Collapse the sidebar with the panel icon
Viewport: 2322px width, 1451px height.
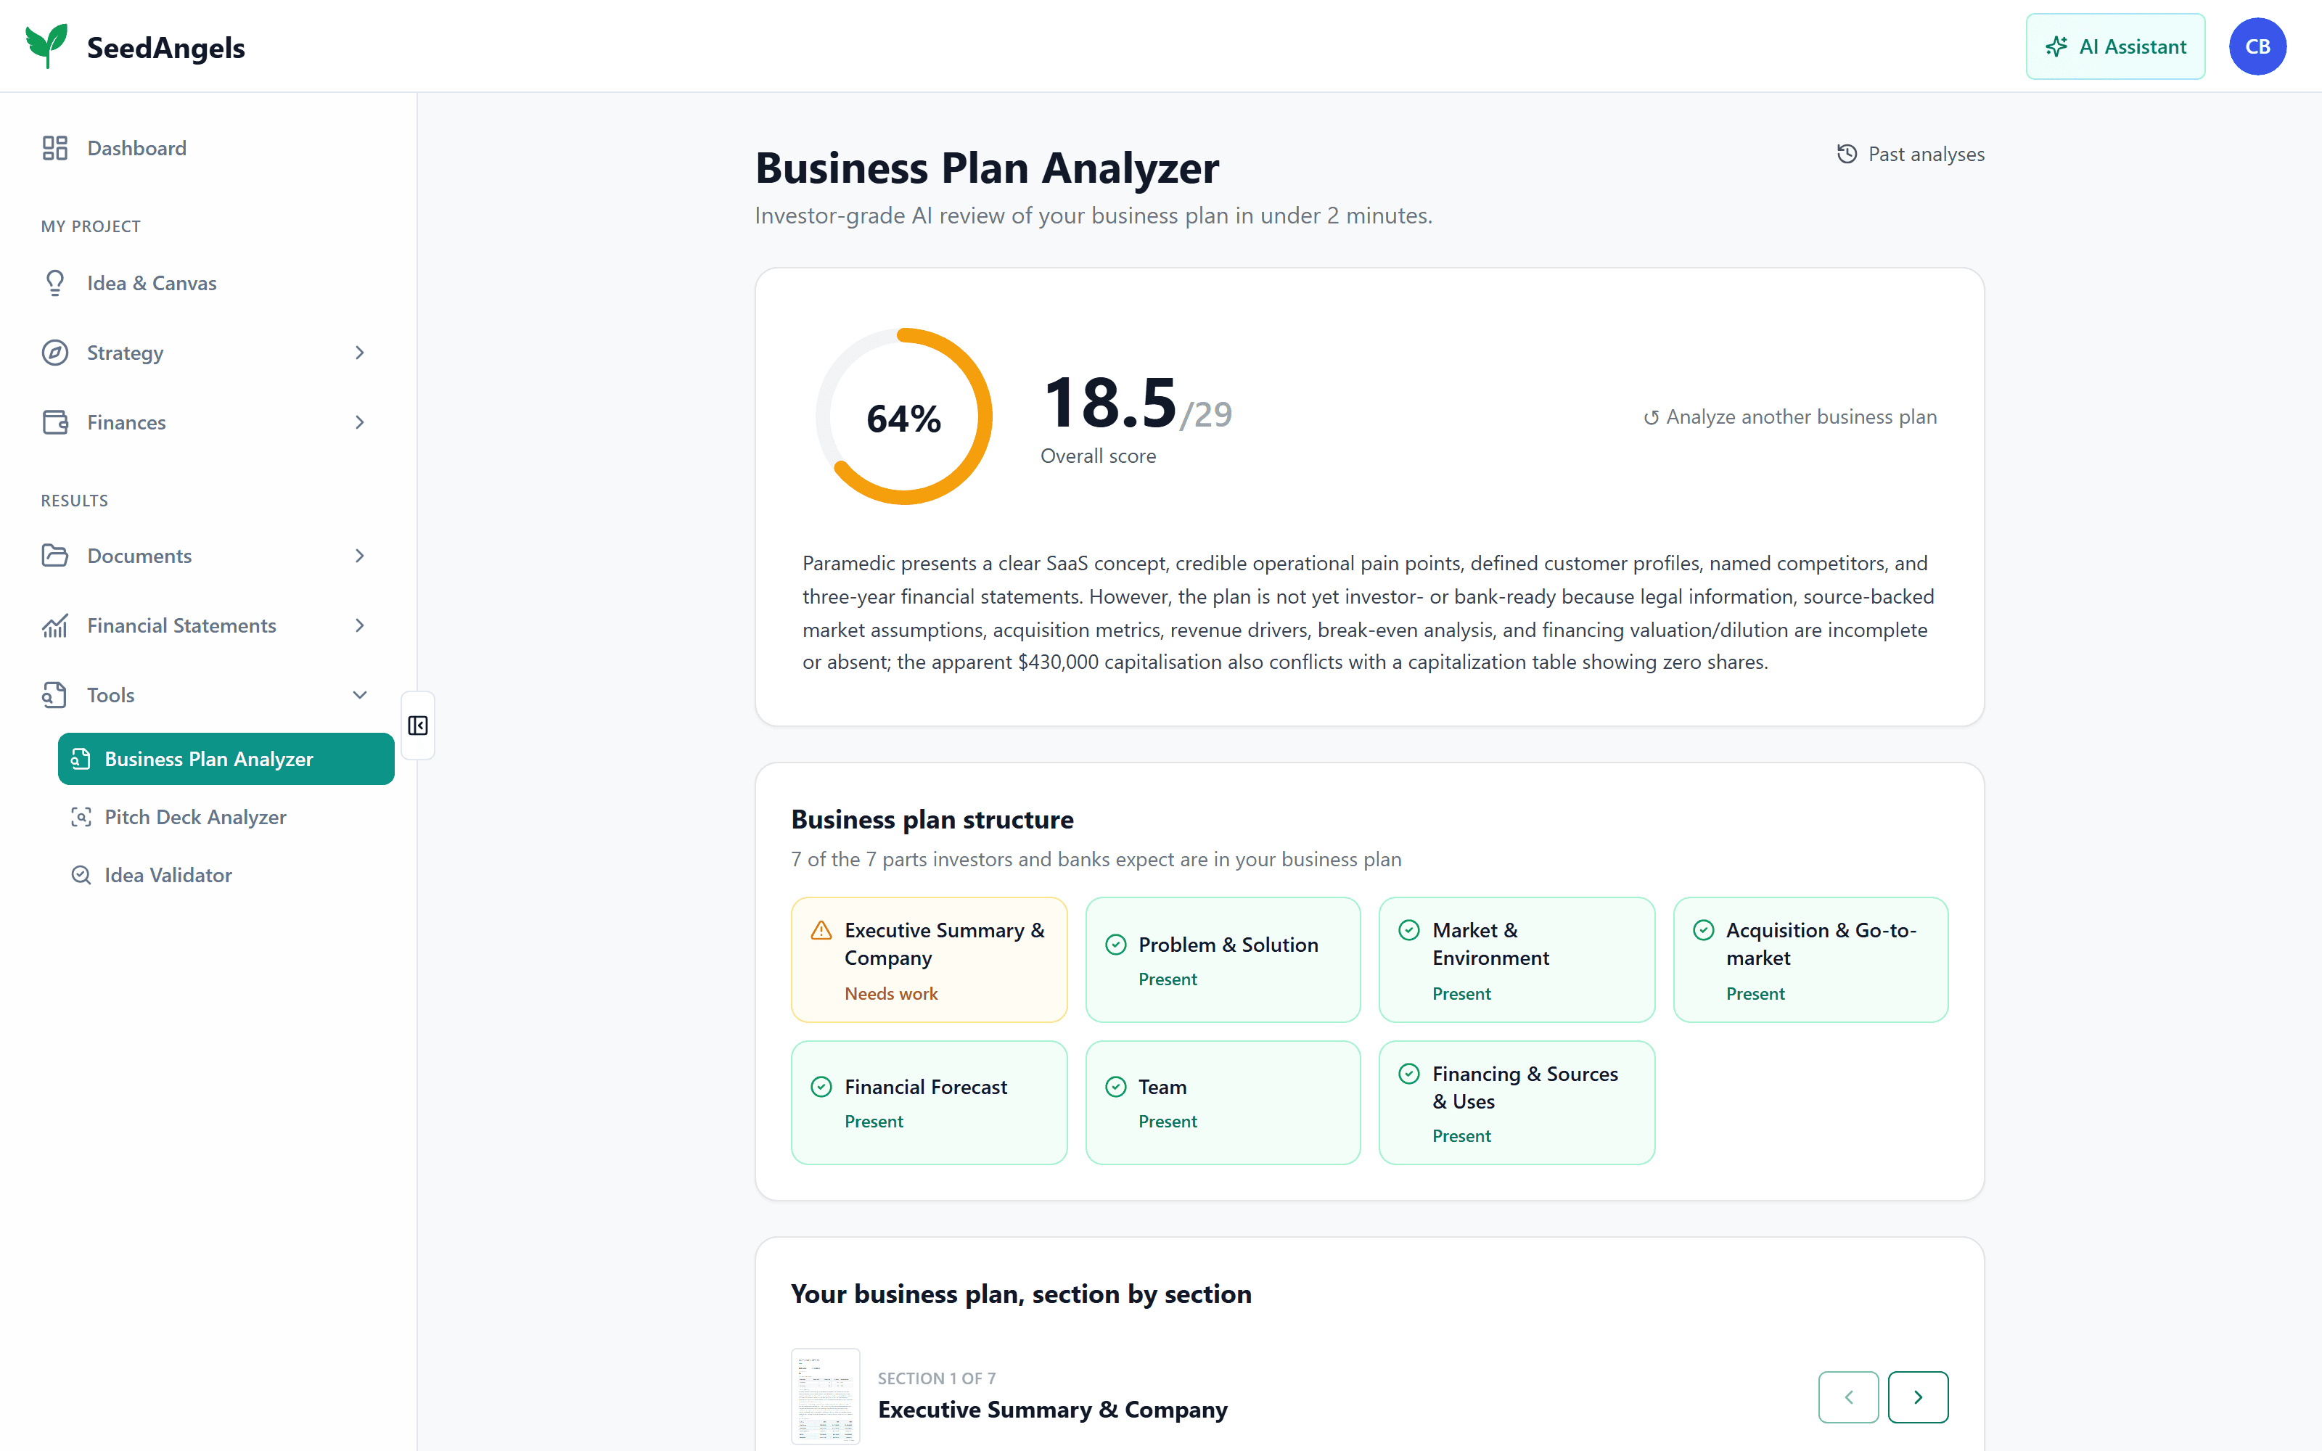(x=419, y=725)
